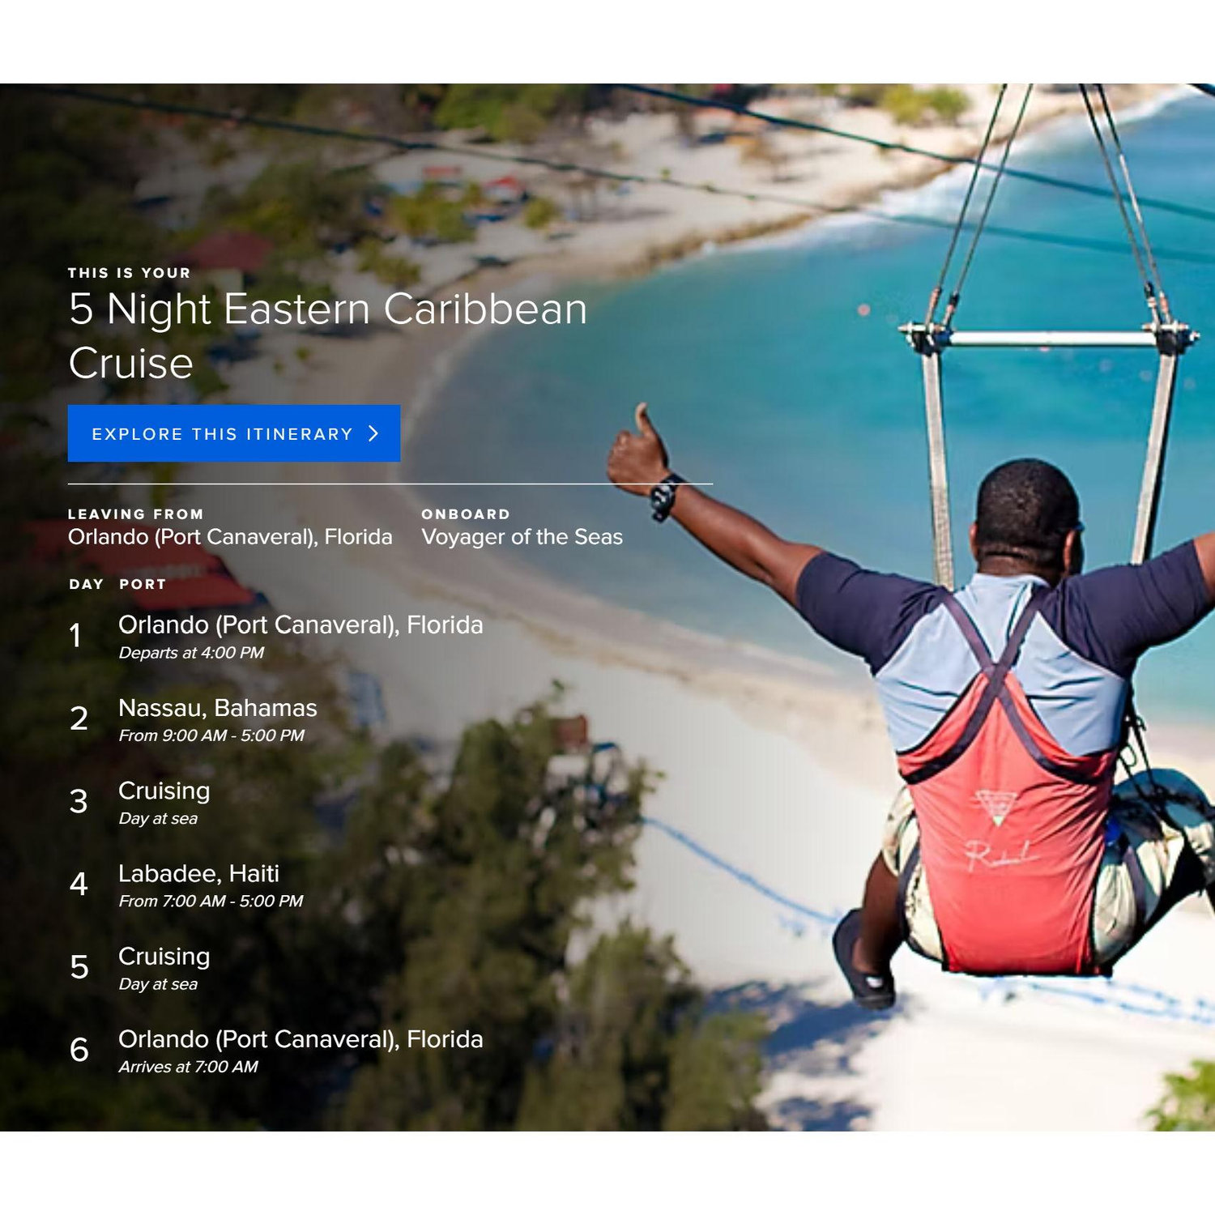
Task: Select day 5 Cruising entry
Action: pyautogui.click(x=164, y=957)
